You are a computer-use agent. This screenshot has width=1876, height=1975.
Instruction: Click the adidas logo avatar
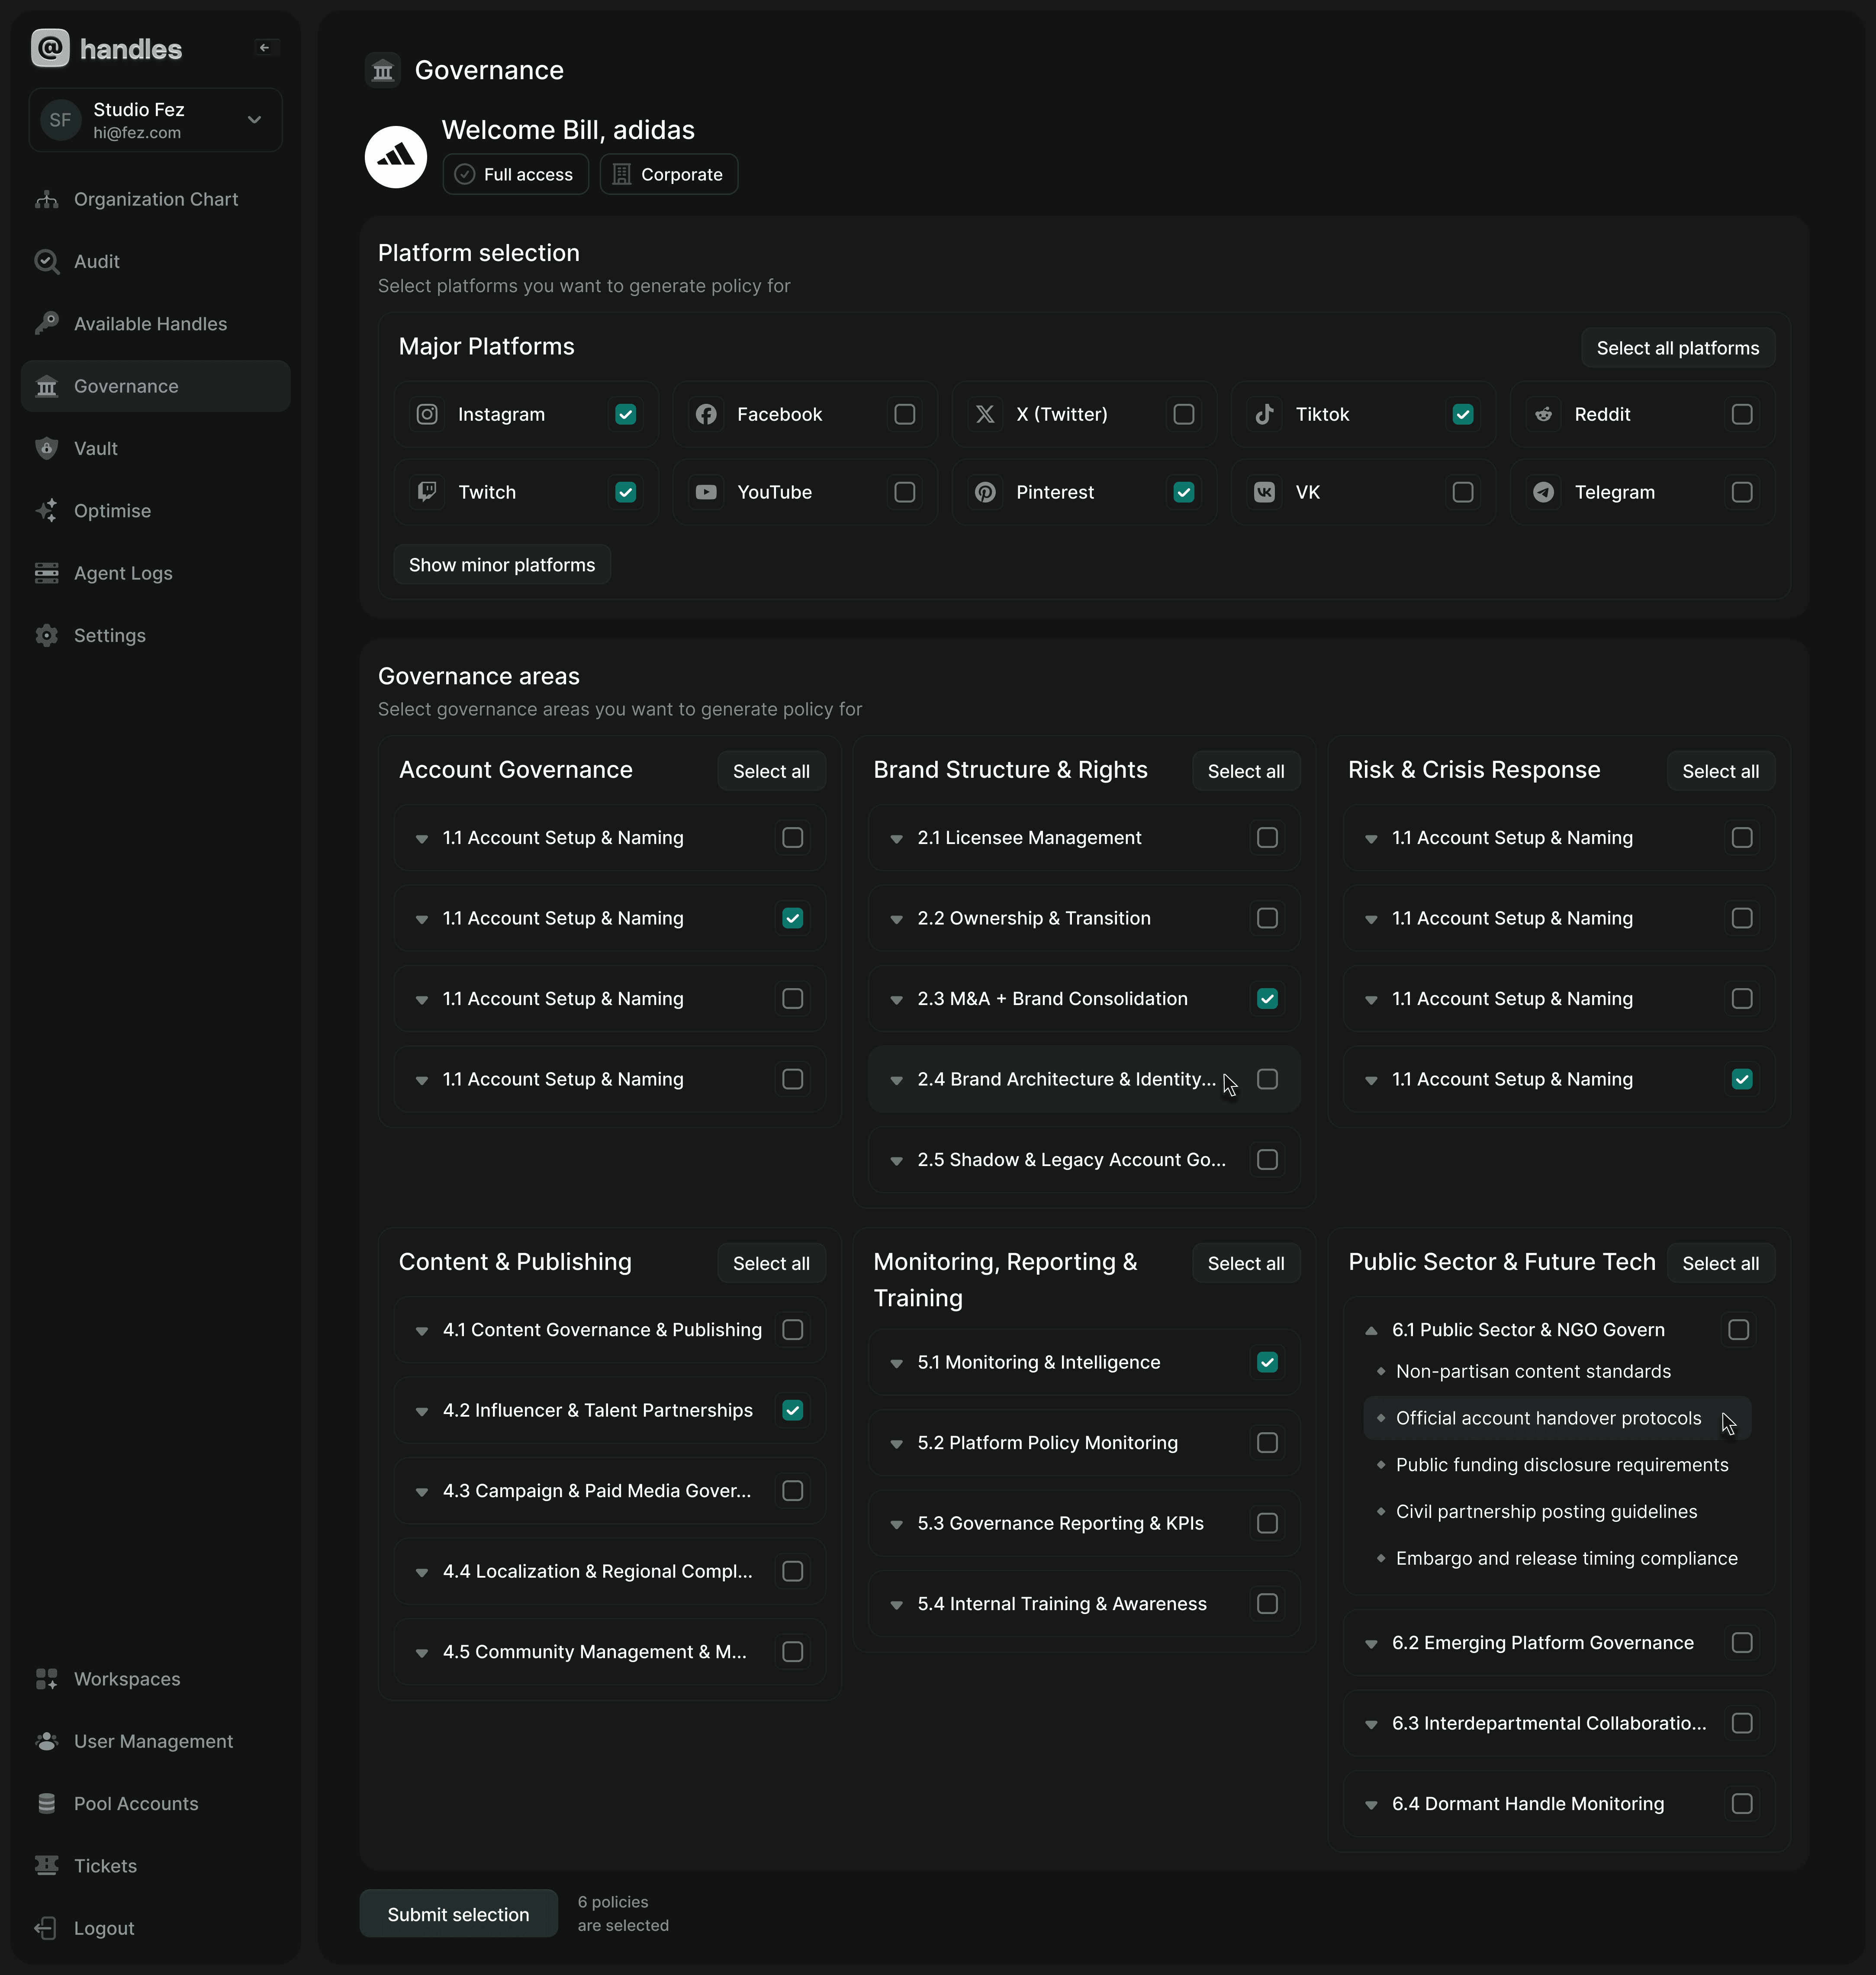click(396, 157)
